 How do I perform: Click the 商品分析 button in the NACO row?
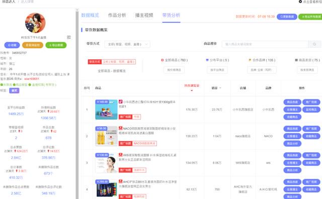coord(292,144)
